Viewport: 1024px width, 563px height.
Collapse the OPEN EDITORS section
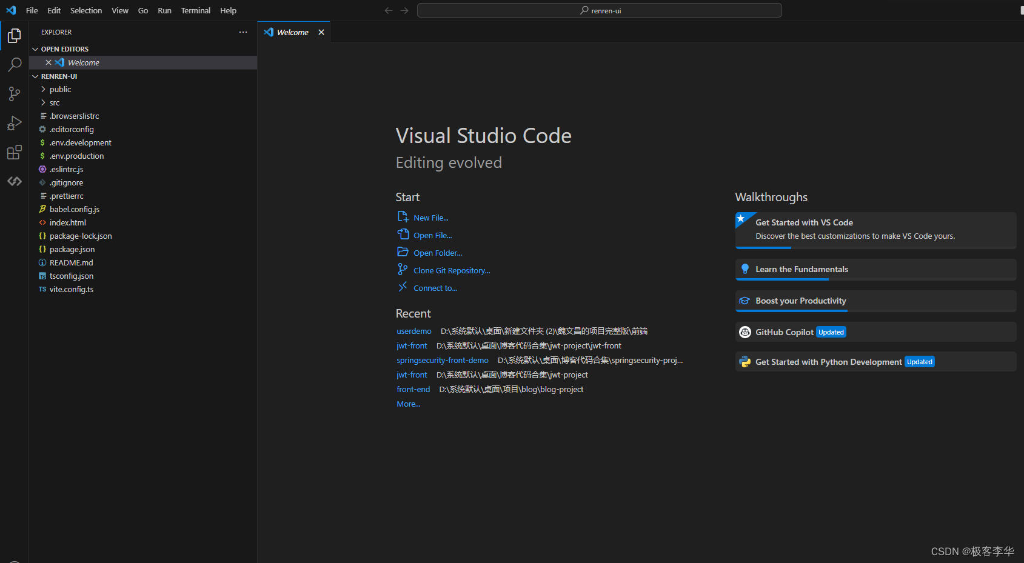pos(64,49)
